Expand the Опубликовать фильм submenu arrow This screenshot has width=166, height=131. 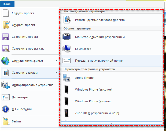(56, 61)
